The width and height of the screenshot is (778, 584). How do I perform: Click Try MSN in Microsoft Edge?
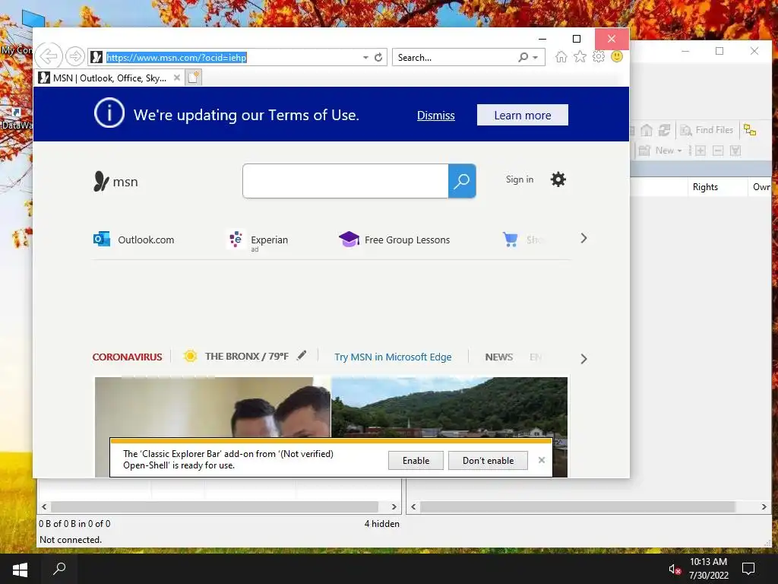393,357
